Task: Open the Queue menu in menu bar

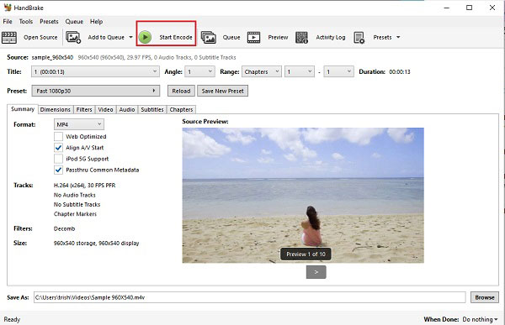Action: (74, 22)
